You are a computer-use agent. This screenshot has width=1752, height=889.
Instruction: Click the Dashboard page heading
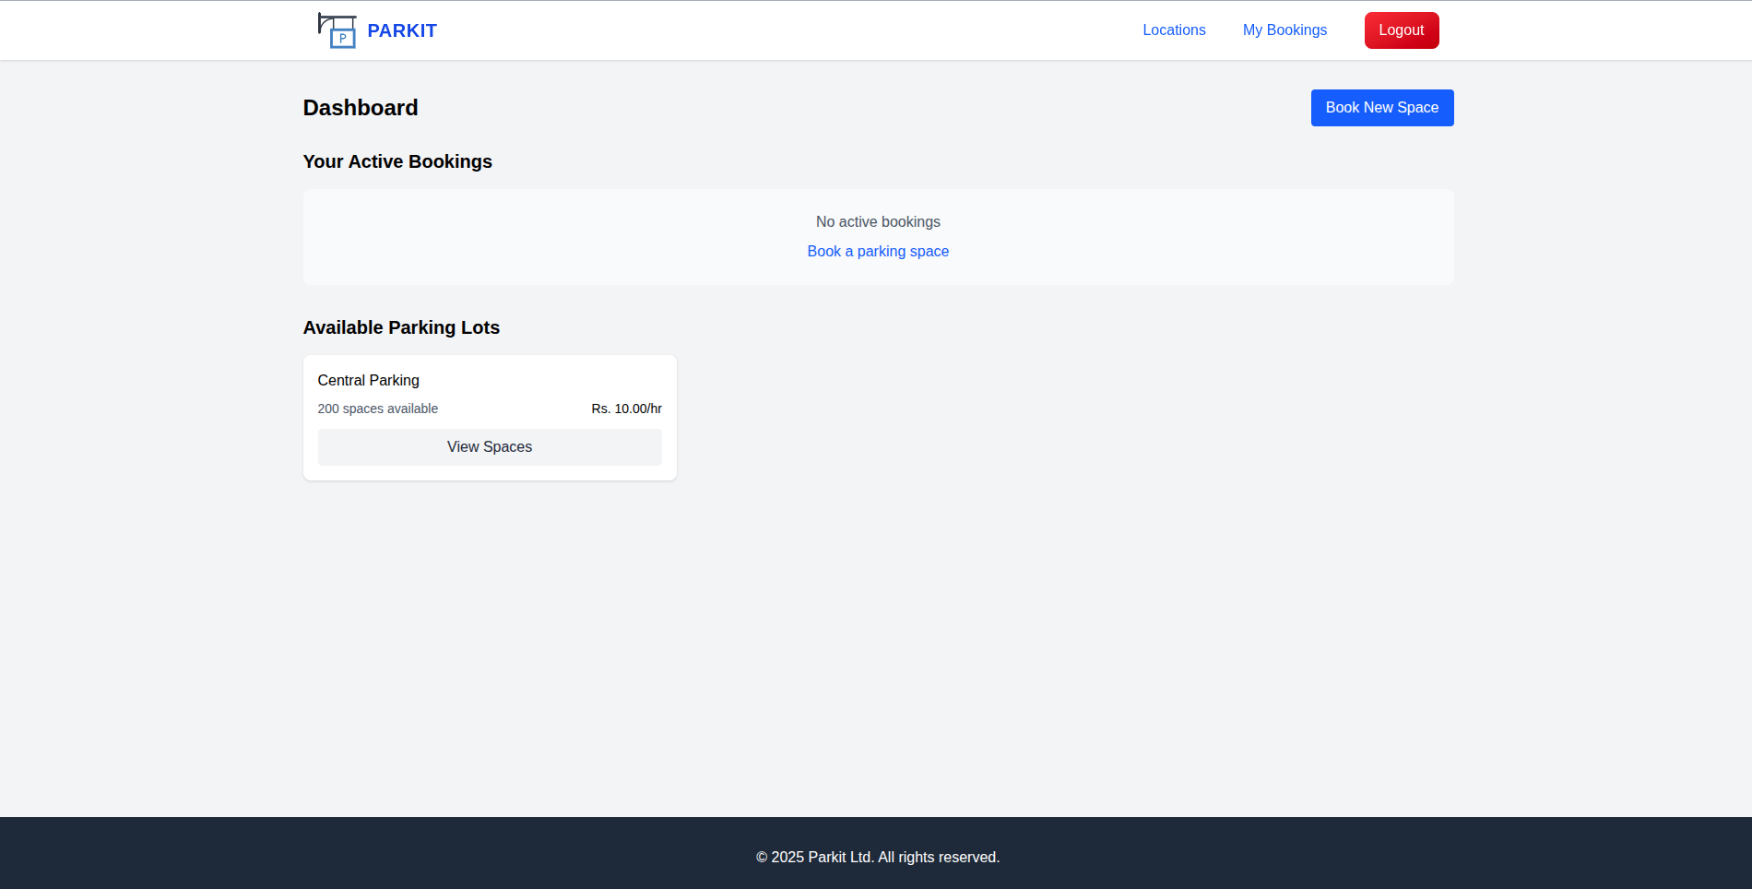tap(361, 108)
